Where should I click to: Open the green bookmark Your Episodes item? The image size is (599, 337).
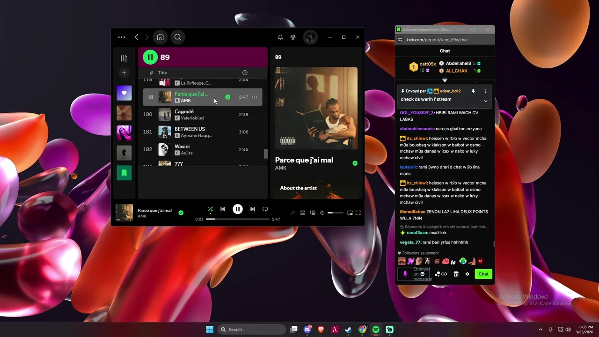pyautogui.click(x=124, y=173)
